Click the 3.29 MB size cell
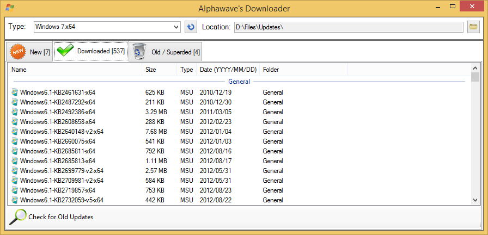488x235 pixels. coord(156,112)
